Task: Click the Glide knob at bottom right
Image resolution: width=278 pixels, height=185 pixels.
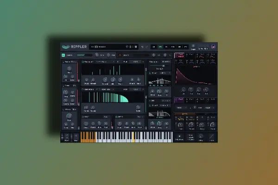Action: click(201, 136)
